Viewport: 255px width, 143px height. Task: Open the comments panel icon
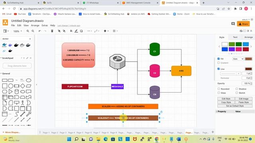pos(233,24)
